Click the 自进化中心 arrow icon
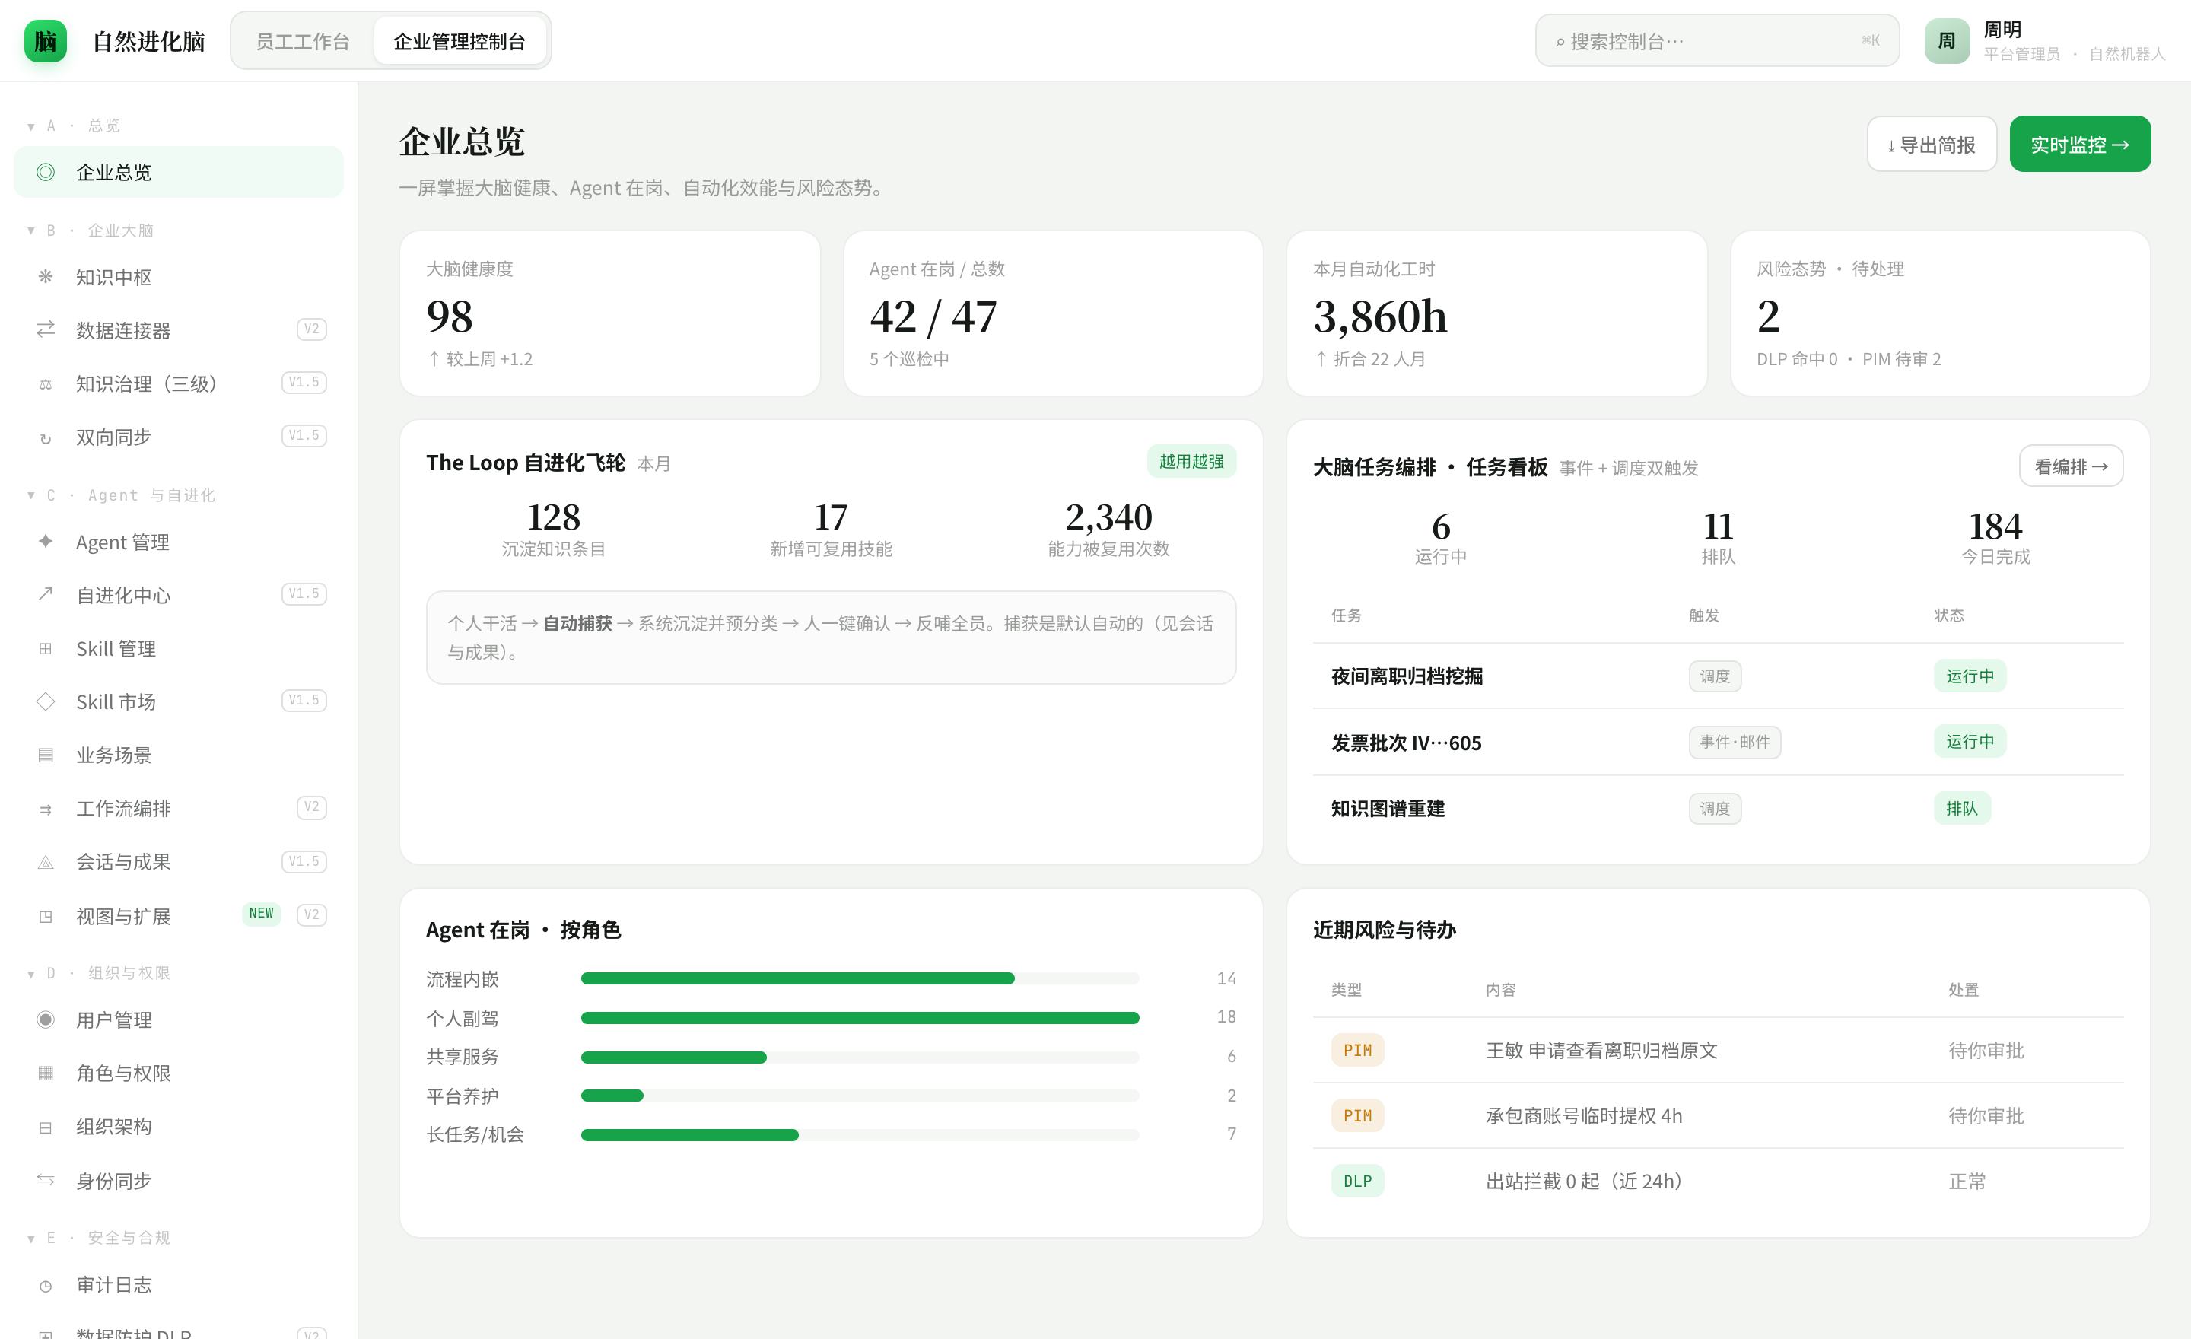The height and width of the screenshot is (1339, 2191). tap(46, 594)
